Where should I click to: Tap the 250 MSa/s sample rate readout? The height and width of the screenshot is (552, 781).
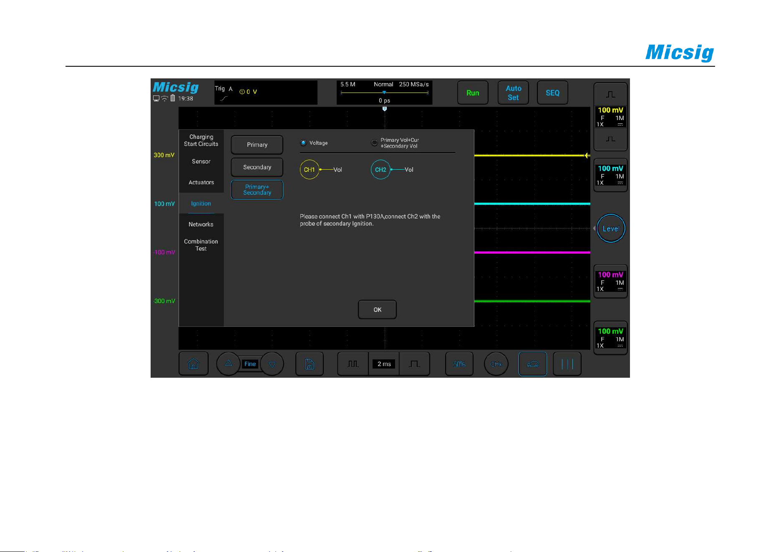[414, 84]
